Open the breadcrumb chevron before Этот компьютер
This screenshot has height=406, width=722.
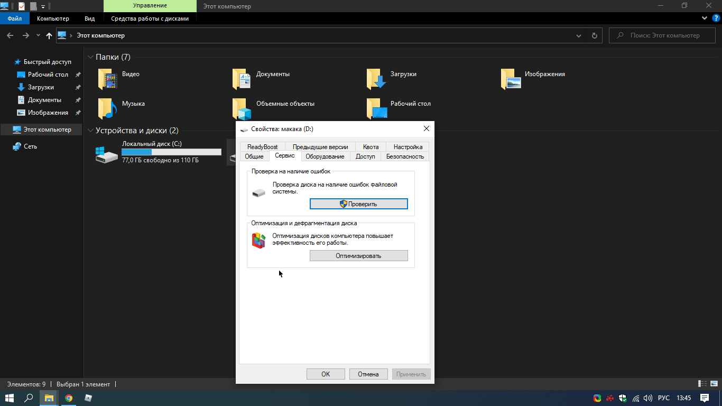coord(71,35)
